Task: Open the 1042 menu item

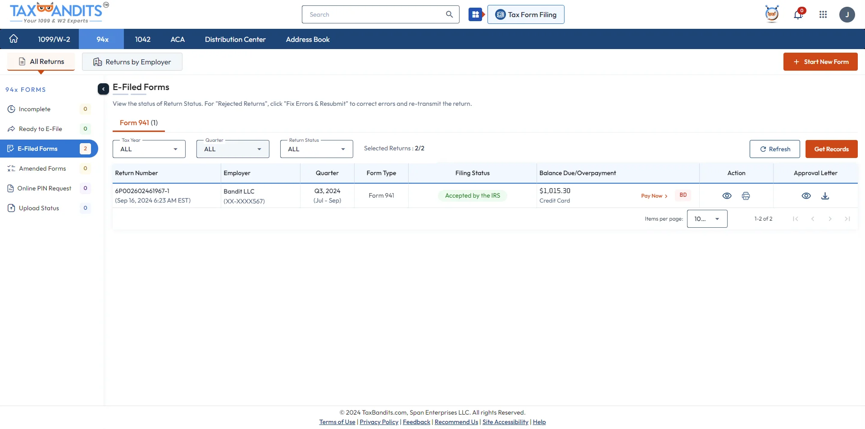Action: [x=143, y=39]
